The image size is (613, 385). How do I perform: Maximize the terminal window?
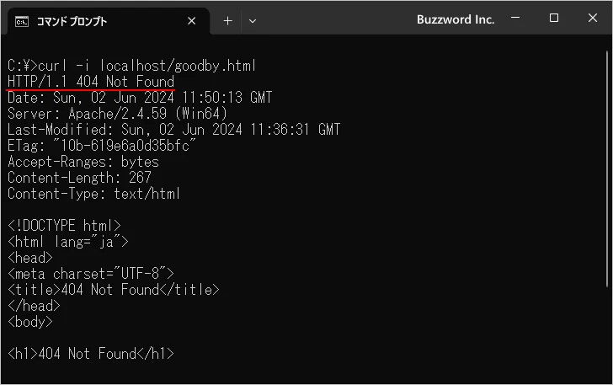554,19
